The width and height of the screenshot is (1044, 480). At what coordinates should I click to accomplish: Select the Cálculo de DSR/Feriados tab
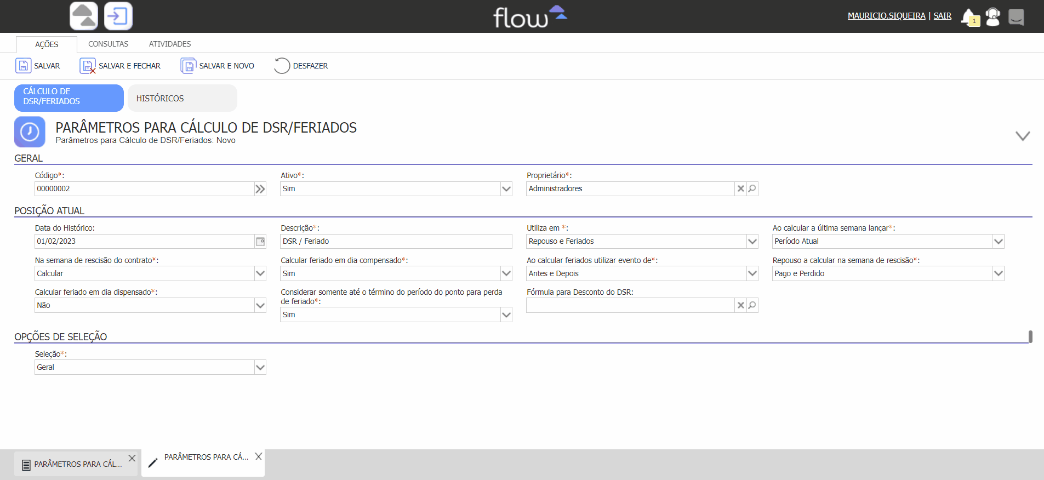69,98
